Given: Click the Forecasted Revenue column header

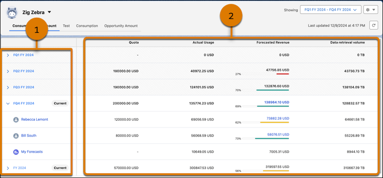Looking at the screenshot, I should (x=273, y=42).
